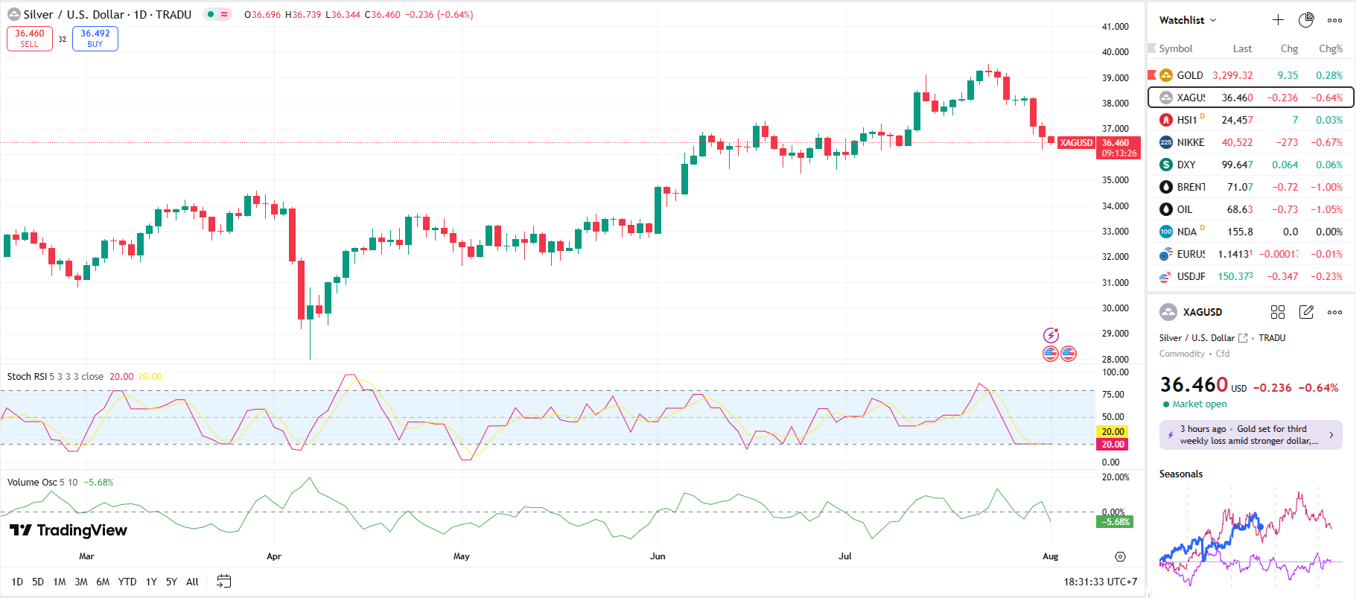
Task: Expand the Gold news headline chevron
Action: click(1331, 435)
